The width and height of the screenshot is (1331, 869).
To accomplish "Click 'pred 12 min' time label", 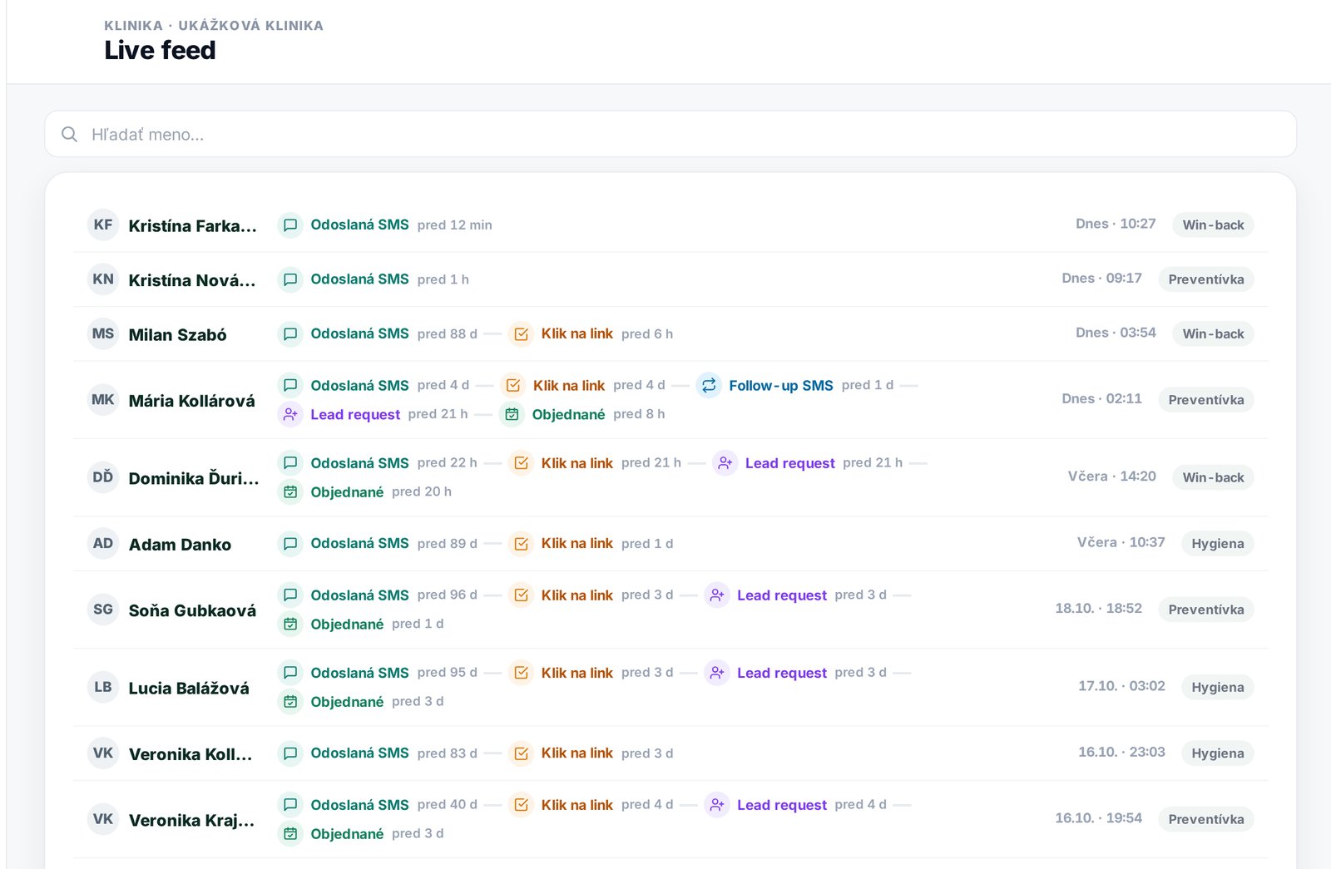I will point(454,225).
